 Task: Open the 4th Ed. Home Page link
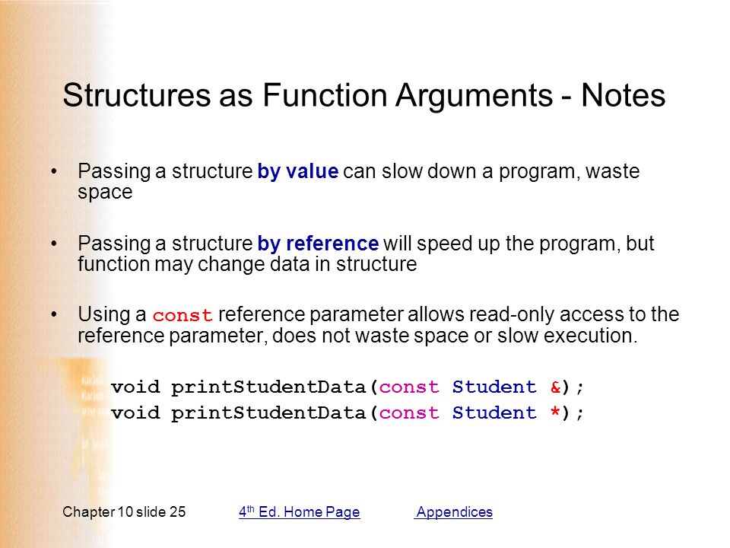300,511
